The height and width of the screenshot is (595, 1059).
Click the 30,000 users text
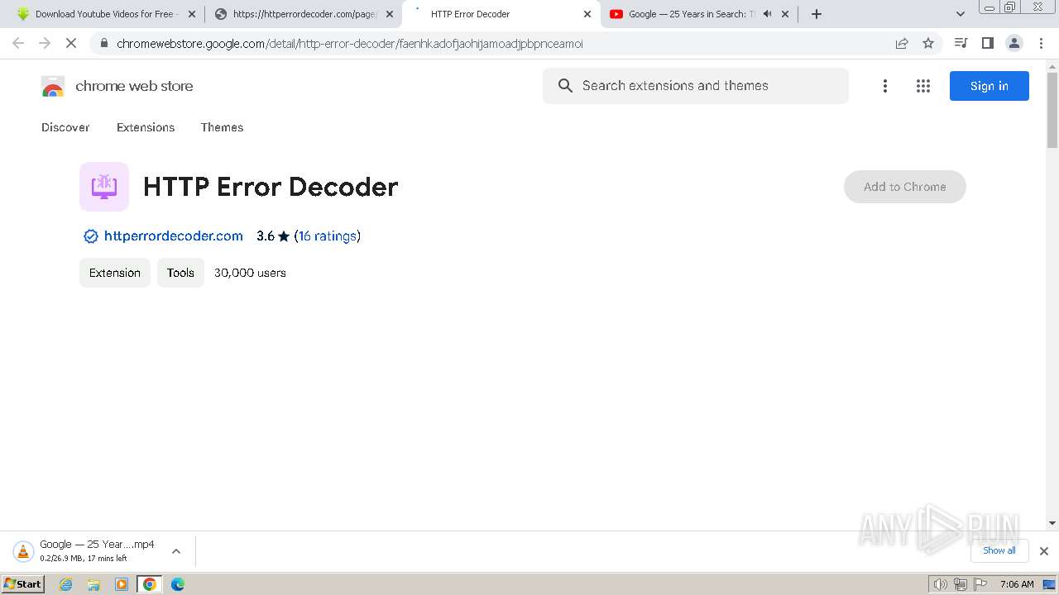tap(250, 273)
